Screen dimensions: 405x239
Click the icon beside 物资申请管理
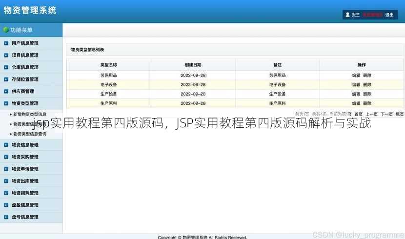coord(6,169)
